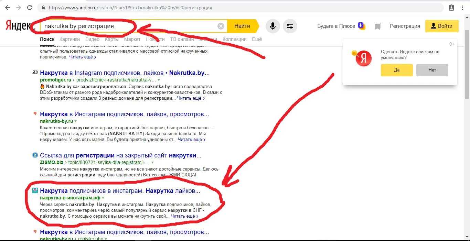Expand Читать ещё in the накрутка-в-инстаграм.рф snippet

185,216
